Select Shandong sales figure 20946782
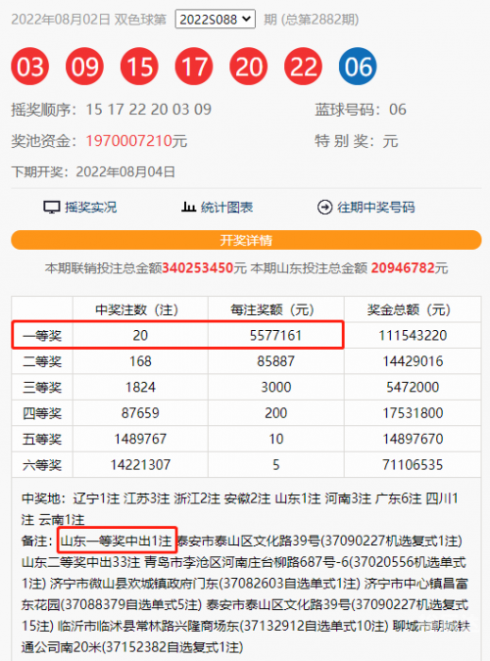The image size is (490, 661). coord(403,268)
